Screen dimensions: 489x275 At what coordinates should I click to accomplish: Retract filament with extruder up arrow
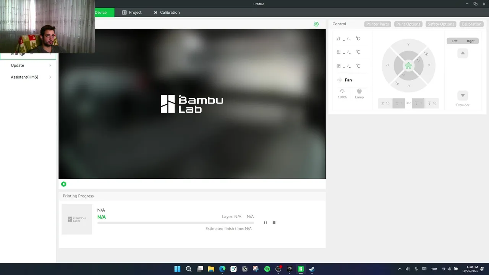tap(463, 53)
